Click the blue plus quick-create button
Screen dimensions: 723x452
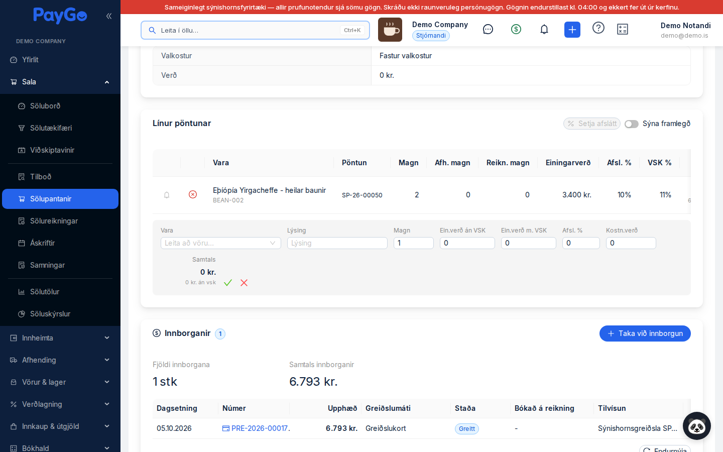572,30
